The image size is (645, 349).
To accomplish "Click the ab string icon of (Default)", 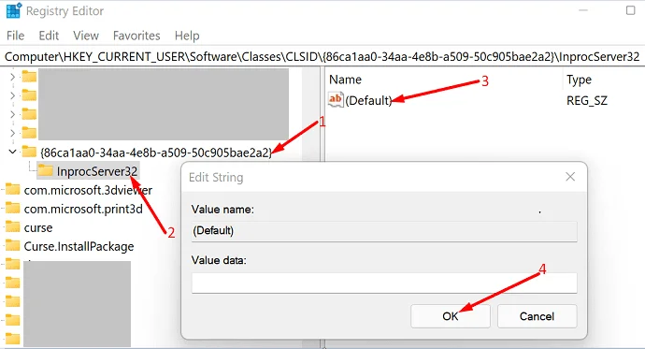I will [336, 99].
